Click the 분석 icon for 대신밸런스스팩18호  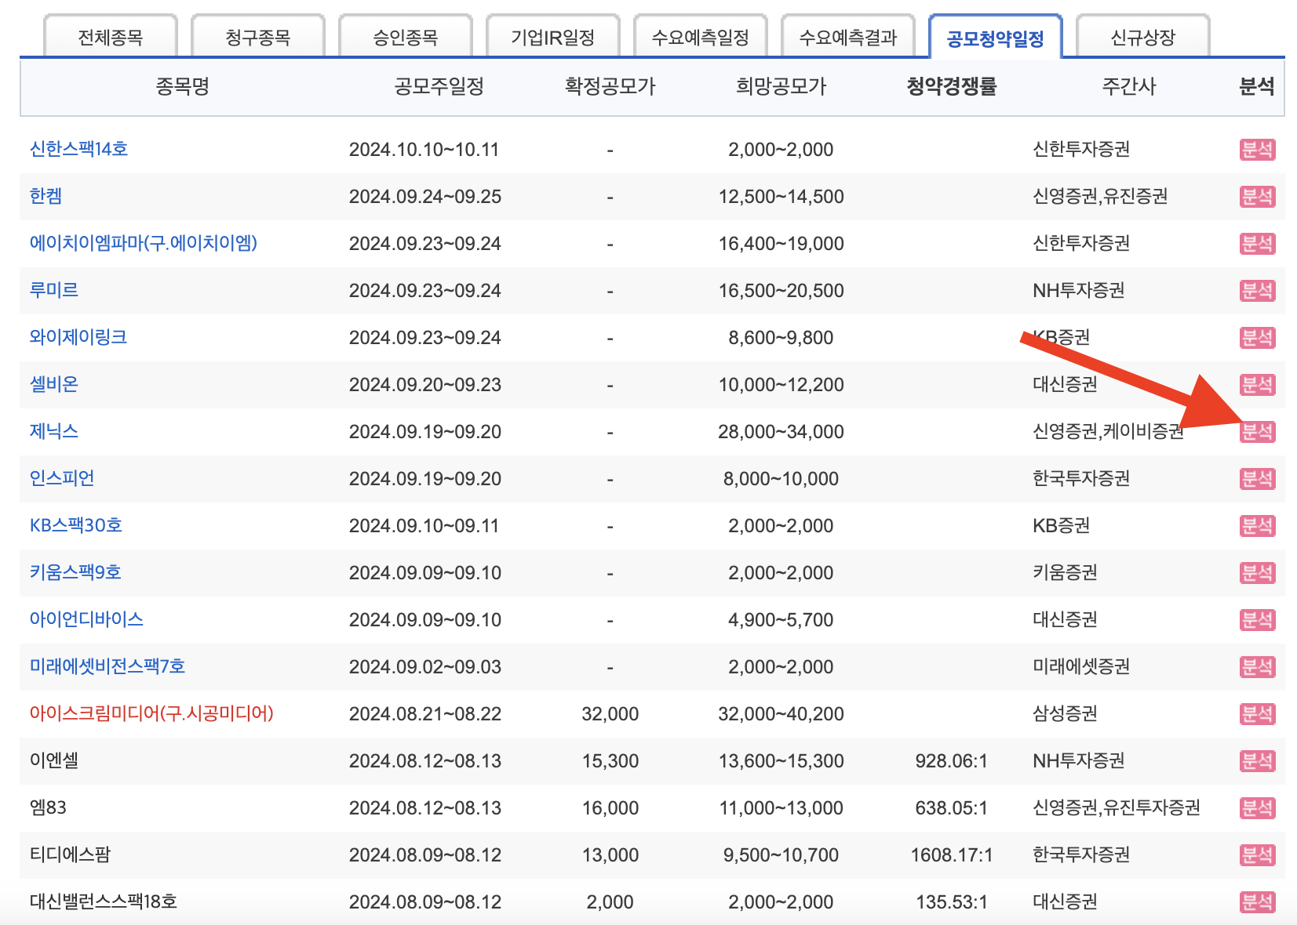tap(1257, 902)
